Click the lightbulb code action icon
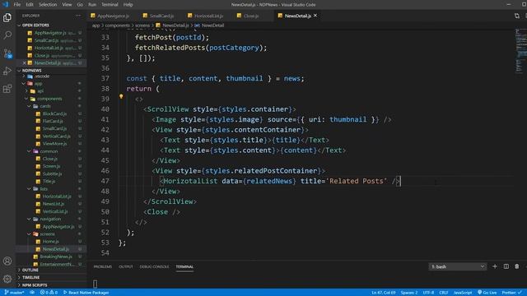The width and height of the screenshot is (527, 296). coord(121,96)
